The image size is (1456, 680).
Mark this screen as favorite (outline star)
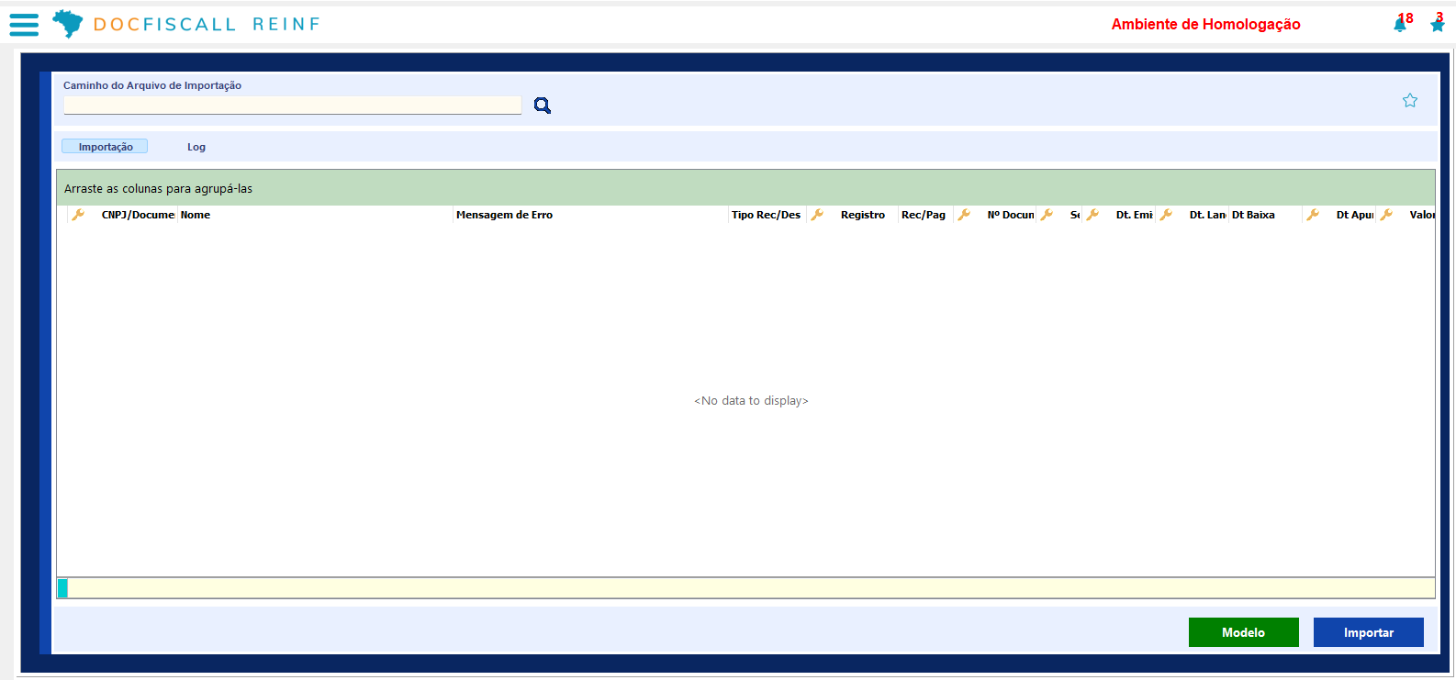[x=1410, y=100]
